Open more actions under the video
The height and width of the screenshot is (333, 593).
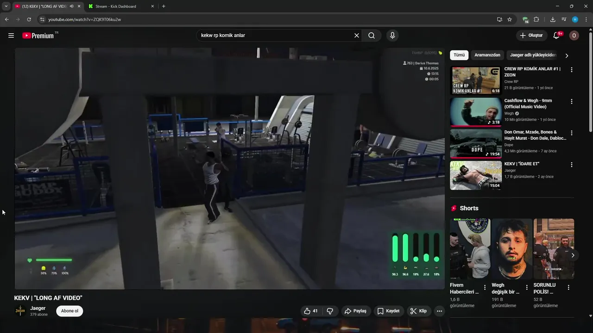(x=439, y=311)
